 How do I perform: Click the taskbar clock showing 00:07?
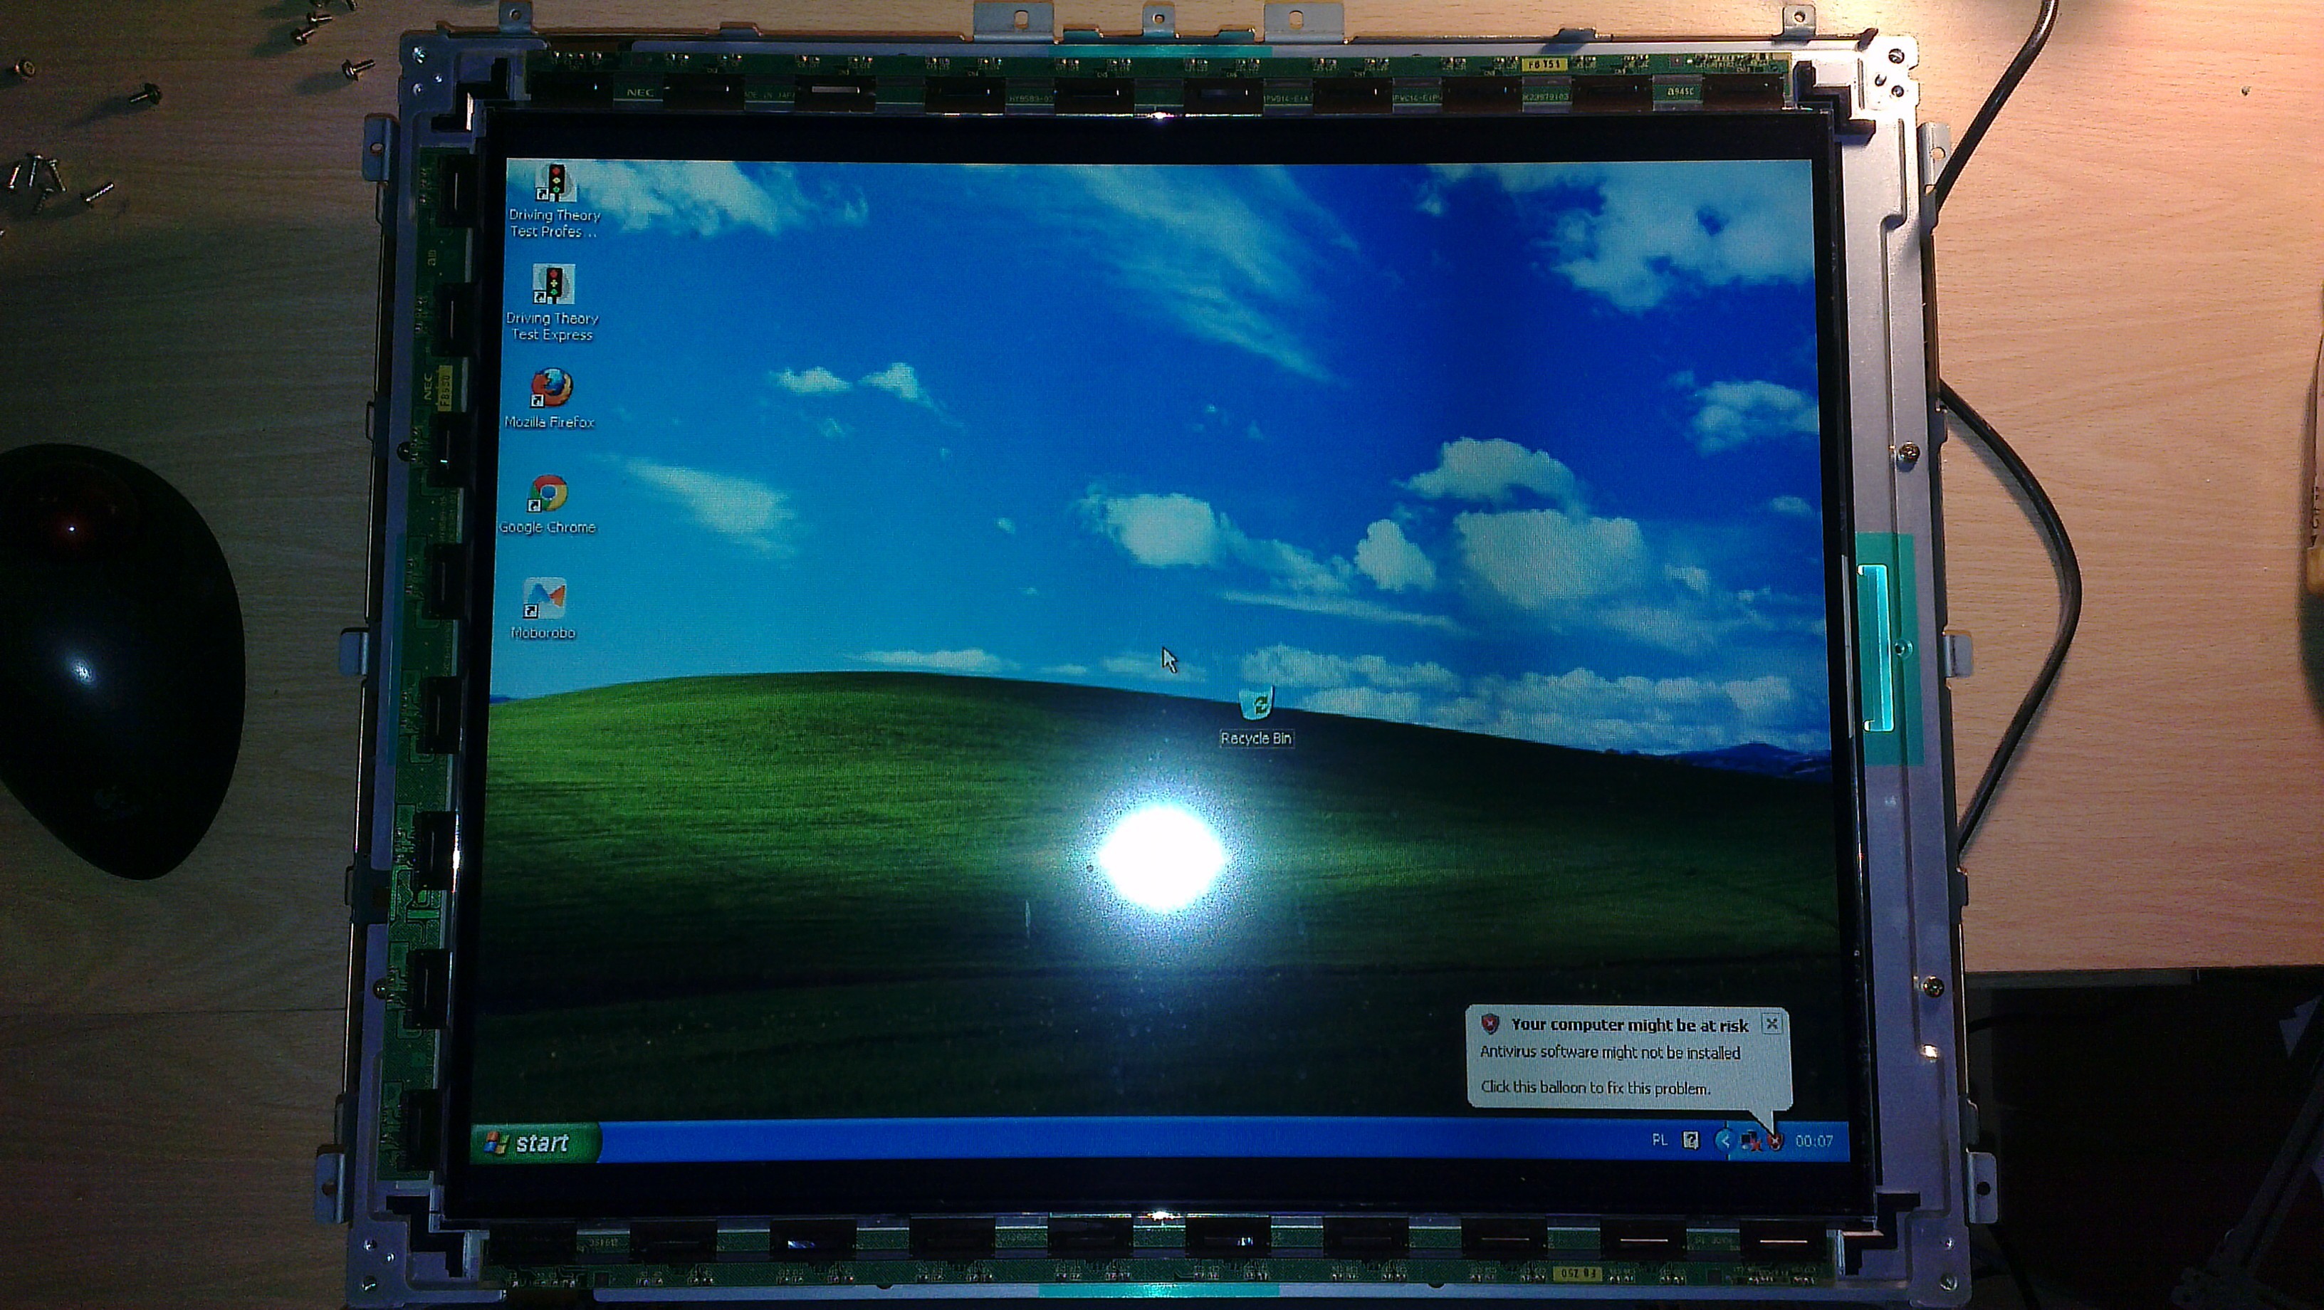click(1813, 1141)
